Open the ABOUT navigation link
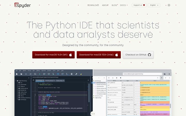 [105, 5]
